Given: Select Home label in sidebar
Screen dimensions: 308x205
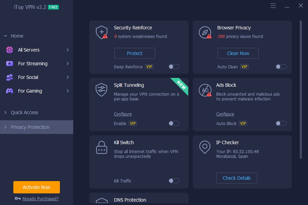Looking at the screenshot, I should pyautogui.click(x=17, y=36).
